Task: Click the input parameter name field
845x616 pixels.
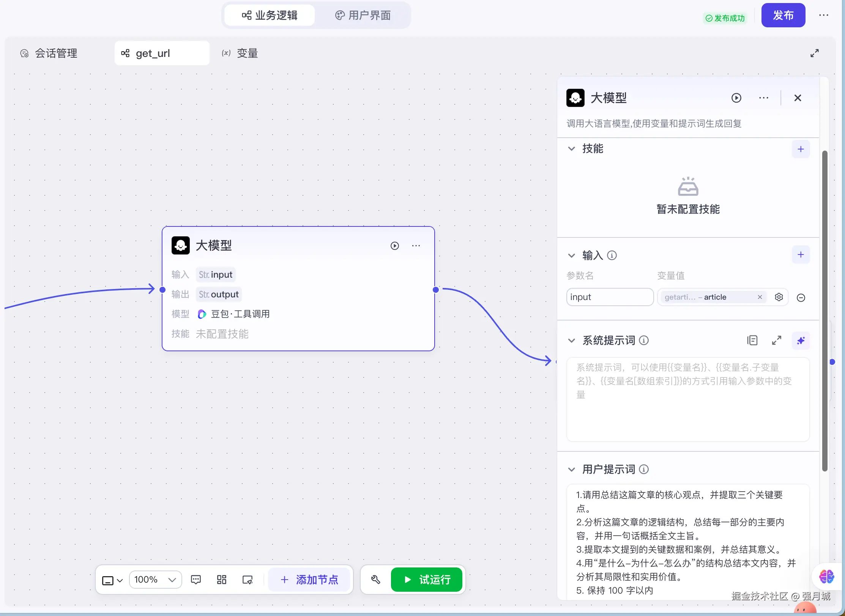Action: click(609, 297)
